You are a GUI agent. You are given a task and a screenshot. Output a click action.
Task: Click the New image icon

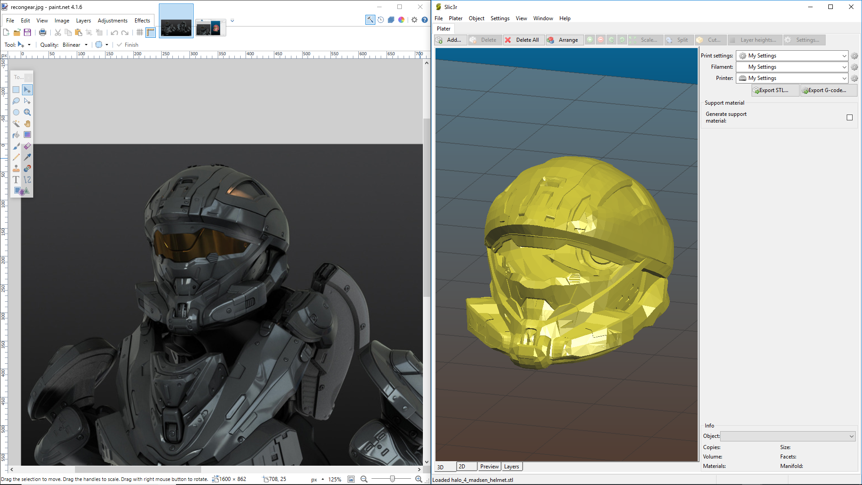tap(6, 32)
